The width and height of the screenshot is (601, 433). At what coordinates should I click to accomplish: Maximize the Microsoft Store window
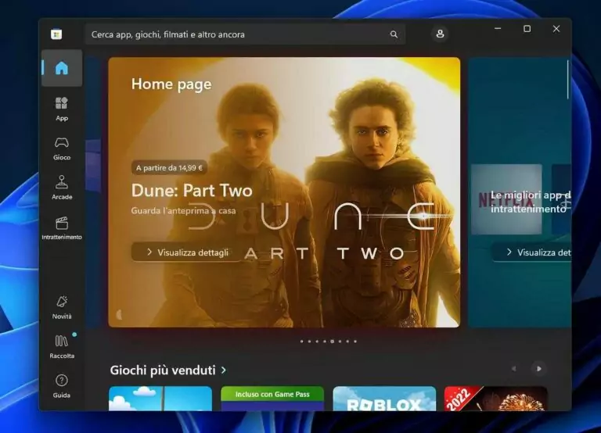tap(527, 29)
